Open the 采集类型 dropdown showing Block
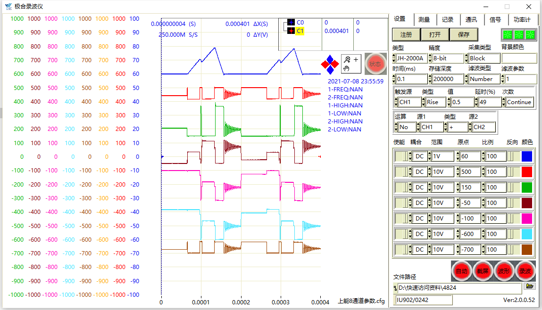 484,58
